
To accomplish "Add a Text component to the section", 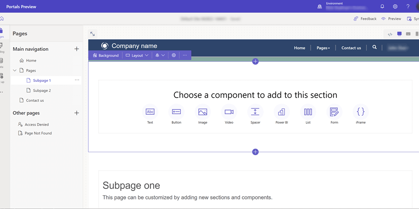I will point(150,112).
